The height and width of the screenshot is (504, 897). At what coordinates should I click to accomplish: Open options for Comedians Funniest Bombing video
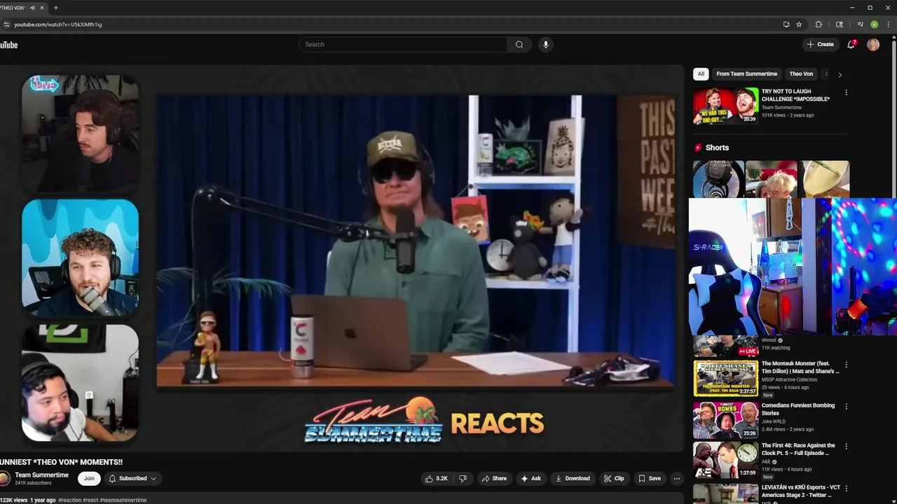(846, 406)
